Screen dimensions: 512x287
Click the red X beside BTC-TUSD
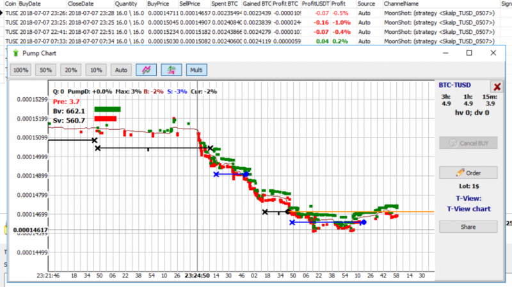[x=497, y=87]
